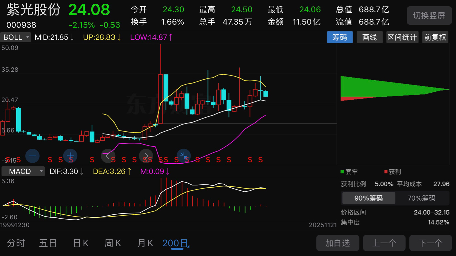Click the MACD axis label -2.60
The height and width of the screenshot is (256, 456).
click(x=9, y=217)
